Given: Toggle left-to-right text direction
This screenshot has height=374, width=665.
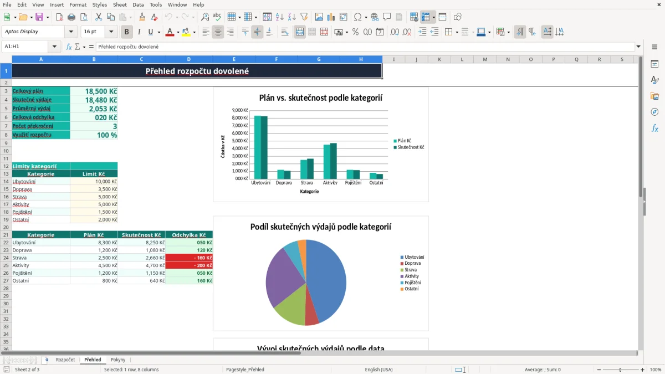Looking at the screenshot, I should pos(520,32).
